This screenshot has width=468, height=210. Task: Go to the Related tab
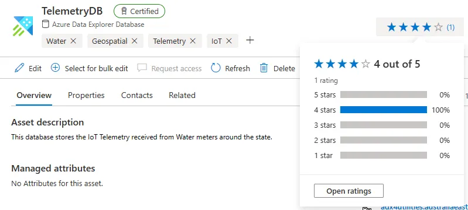[182, 95]
